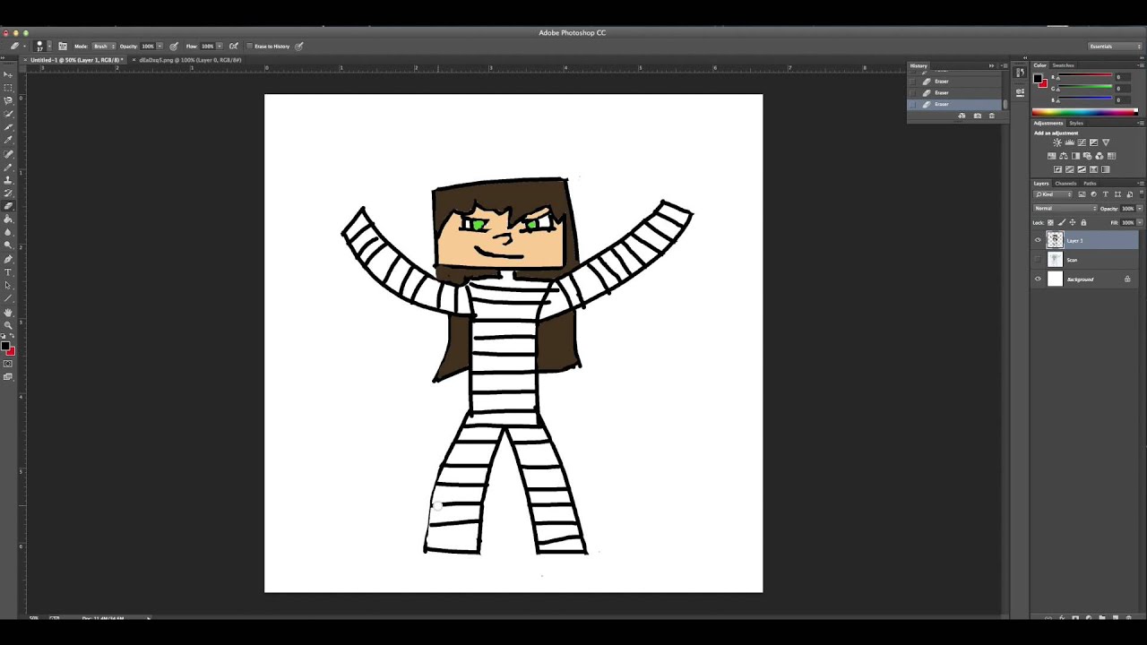Select the Brush tool

pyautogui.click(x=8, y=167)
